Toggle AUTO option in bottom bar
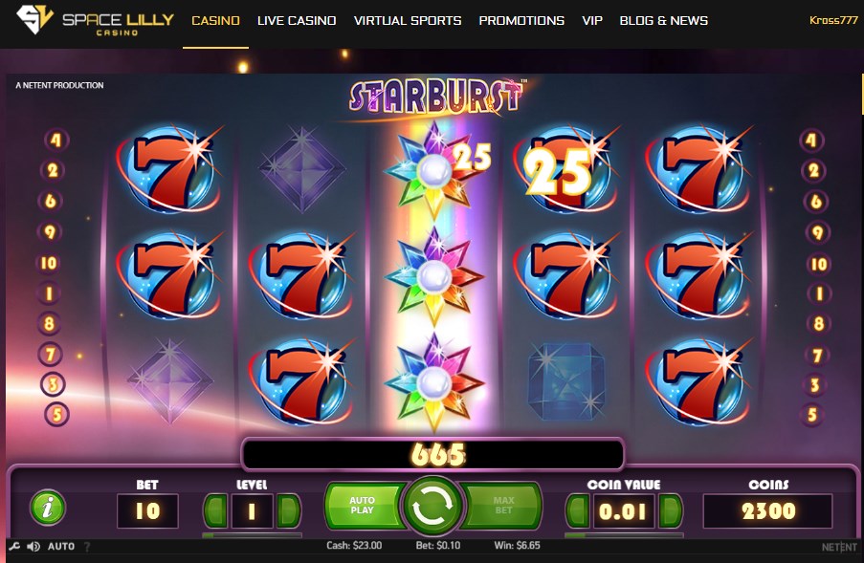The height and width of the screenshot is (563, 864). tap(61, 547)
